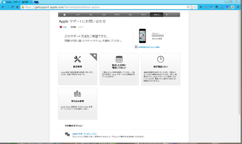Bookmark page with star icon
Screen dimensions: 242x144
(x=195, y=7)
